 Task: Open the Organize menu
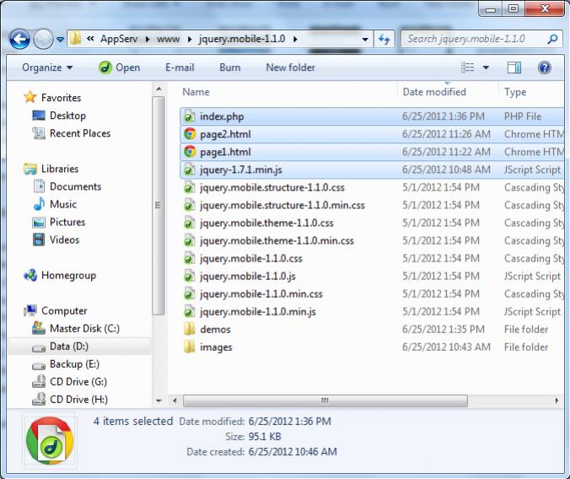point(47,67)
